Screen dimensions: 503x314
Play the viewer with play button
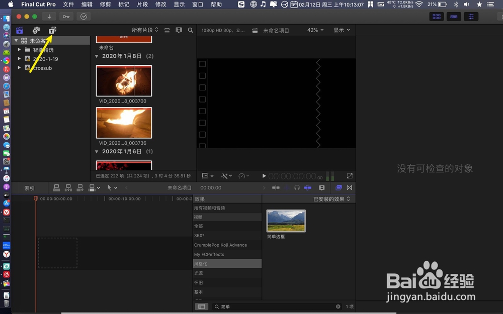(x=264, y=176)
